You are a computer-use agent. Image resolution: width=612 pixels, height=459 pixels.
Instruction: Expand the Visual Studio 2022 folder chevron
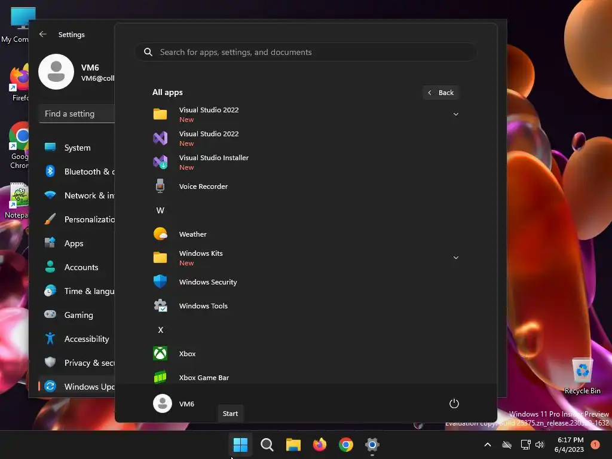[455, 114]
